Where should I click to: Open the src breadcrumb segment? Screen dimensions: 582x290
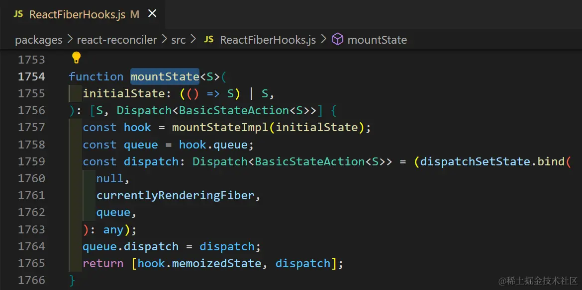(x=179, y=40)
